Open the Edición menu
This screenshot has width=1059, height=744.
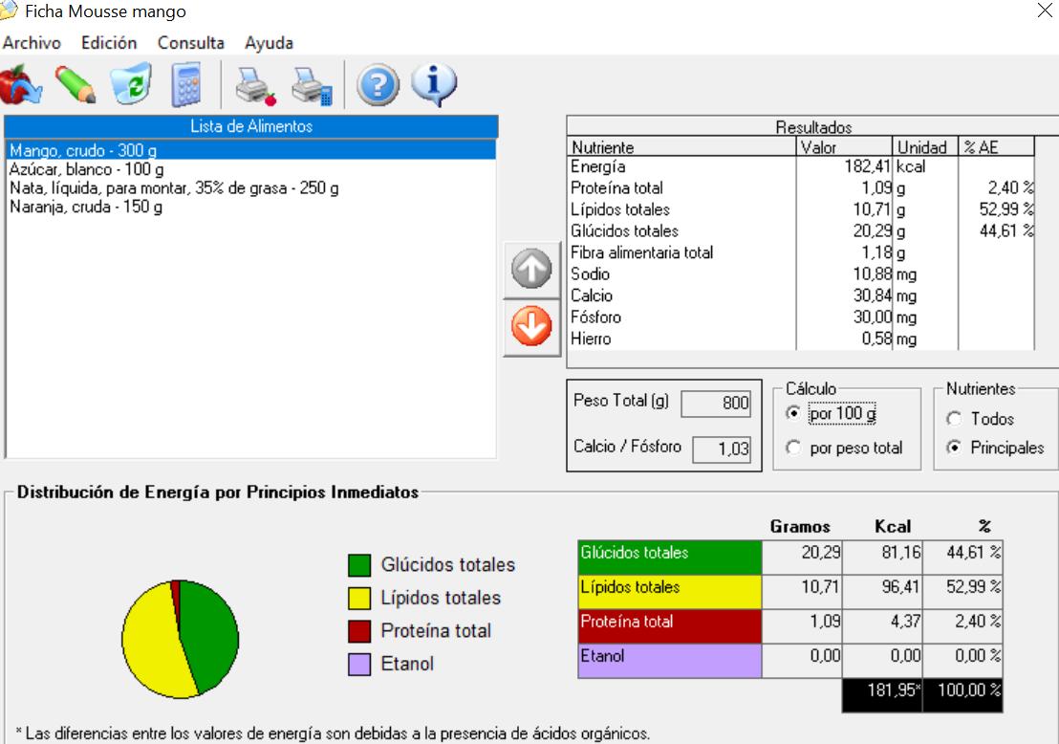(x=109, y=43)
